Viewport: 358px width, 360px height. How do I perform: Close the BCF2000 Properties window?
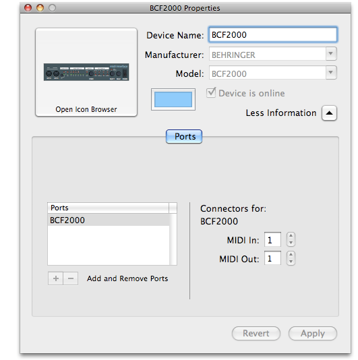[x=28, y=8]
